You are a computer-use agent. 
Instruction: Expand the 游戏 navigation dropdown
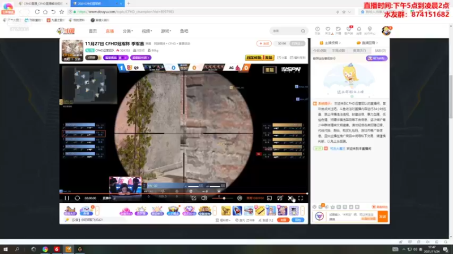click(x=166, y=31)
